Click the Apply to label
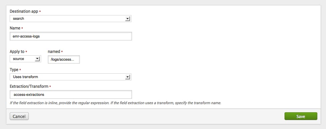This screenshot has height=129, width=326. click(17, 52)
